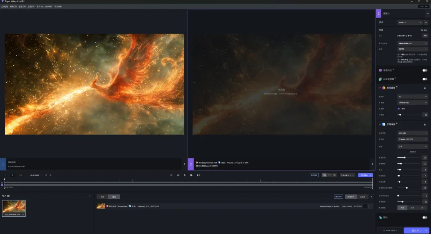Viewport: 431px width, 234px height.
Task: Open the Chronos Fast AI model dropdown
Action: pos(413,103)
